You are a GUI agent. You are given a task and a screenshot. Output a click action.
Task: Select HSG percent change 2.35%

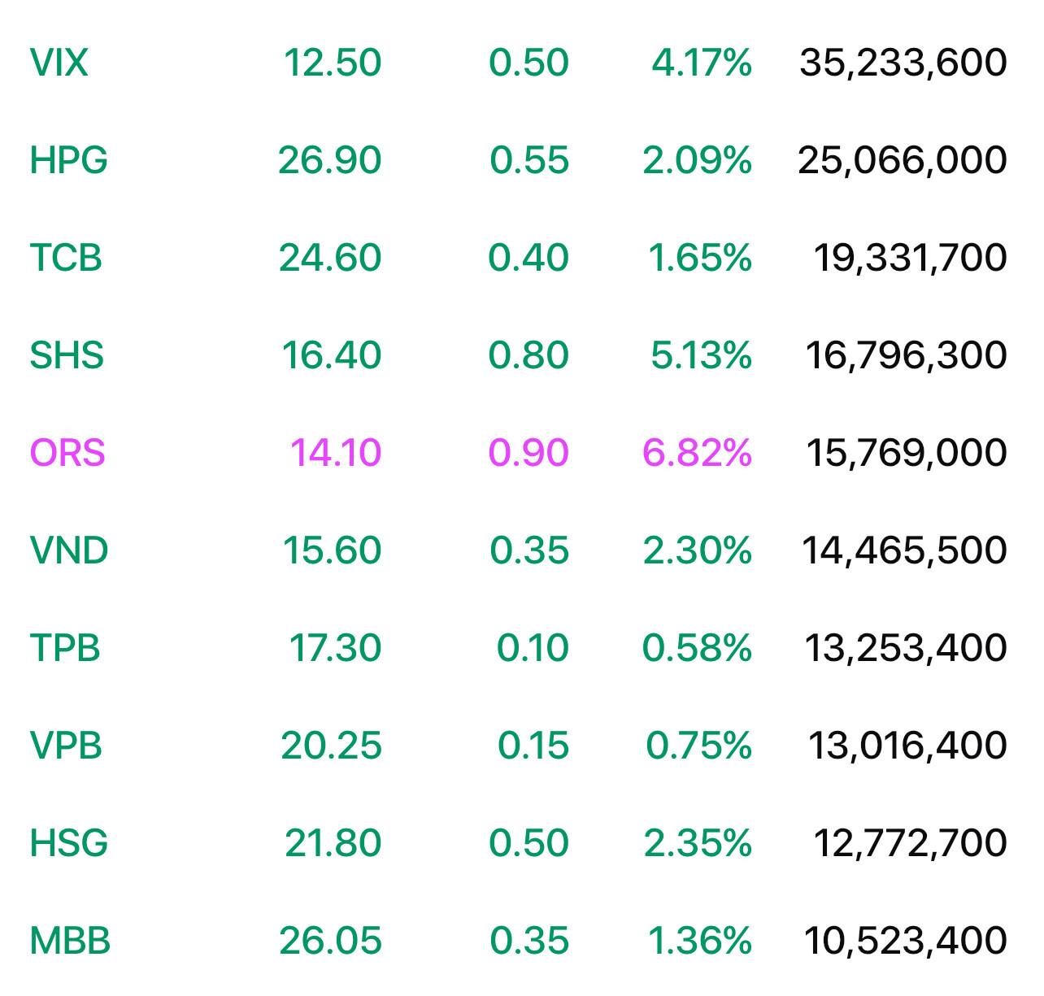[x=698, y=843]
